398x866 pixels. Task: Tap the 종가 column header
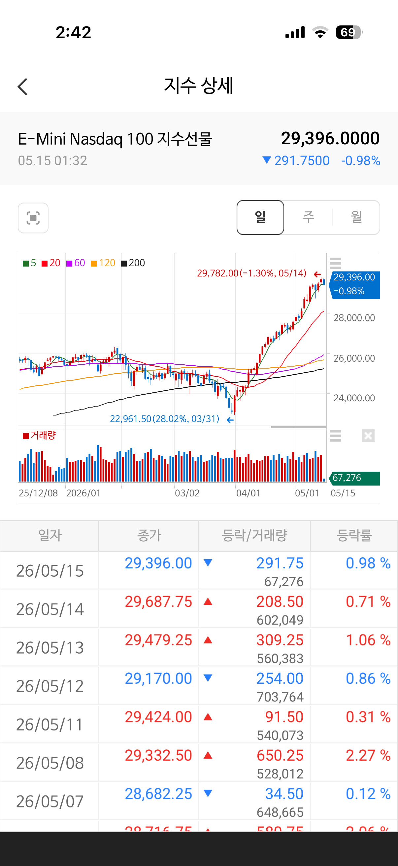coord(149,535)
